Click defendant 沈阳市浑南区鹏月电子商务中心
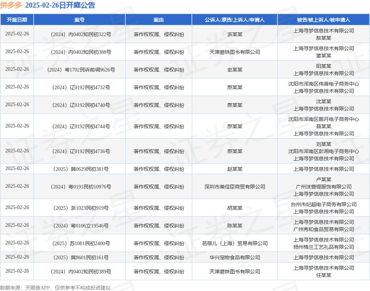 [x=324, y=119]
